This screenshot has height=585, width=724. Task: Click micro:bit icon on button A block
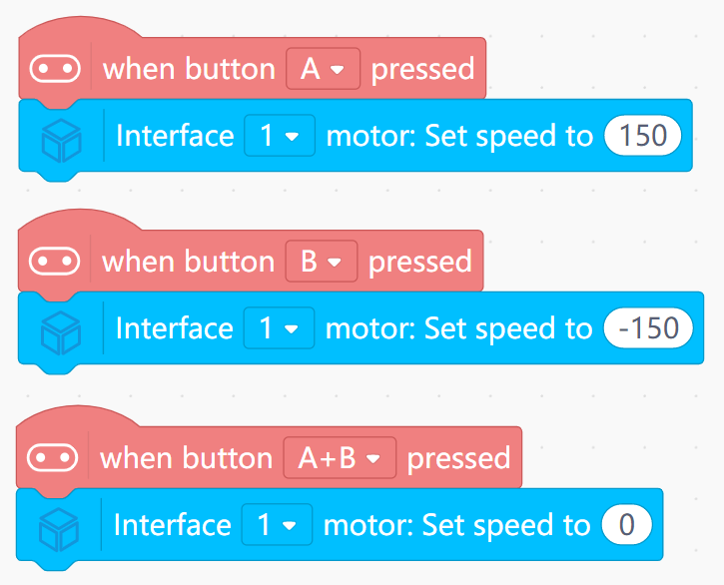(55, 69)
